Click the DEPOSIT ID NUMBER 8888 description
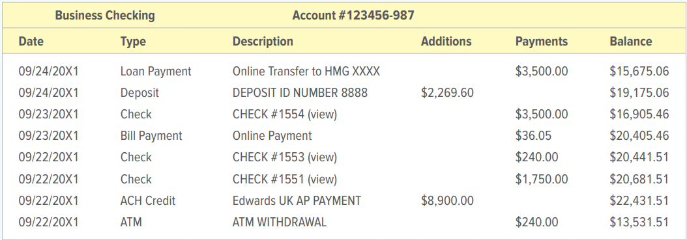This screenshot has width=687, height=240. 300,92
